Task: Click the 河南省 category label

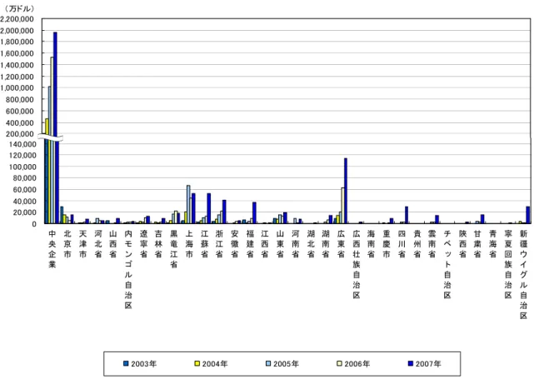Action: coord(296,244)
